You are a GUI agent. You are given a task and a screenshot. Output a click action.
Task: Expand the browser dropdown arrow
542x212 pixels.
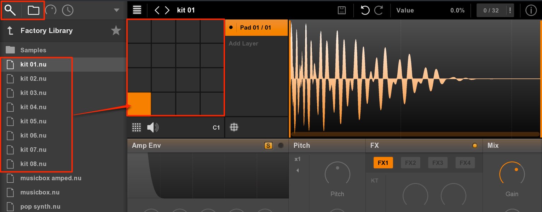[x=116, y=10]
